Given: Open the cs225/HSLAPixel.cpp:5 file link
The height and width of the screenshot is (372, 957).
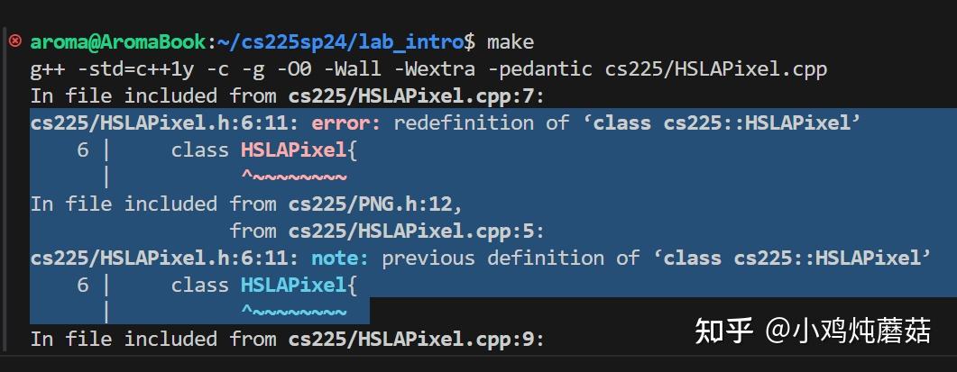Looking at the screenshot, I should [417, 231].
